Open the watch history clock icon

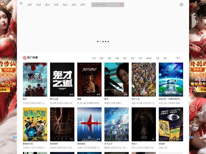pos(181,5)
